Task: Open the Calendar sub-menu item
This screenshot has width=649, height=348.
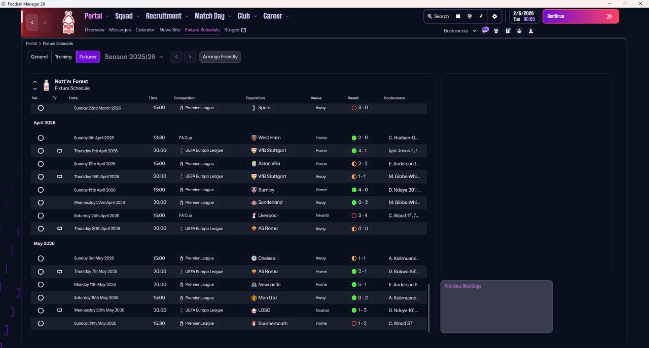Action: click(145, 30)
